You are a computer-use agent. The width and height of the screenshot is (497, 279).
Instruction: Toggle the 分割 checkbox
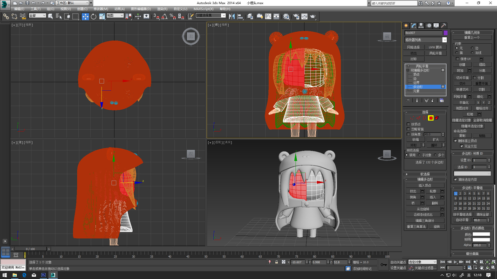475,78
